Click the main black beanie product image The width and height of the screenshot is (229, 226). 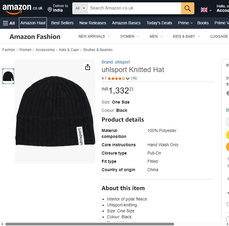point(55,111)
